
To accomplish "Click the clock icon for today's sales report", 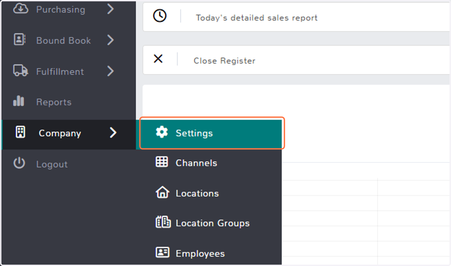I will coord(160,16).
